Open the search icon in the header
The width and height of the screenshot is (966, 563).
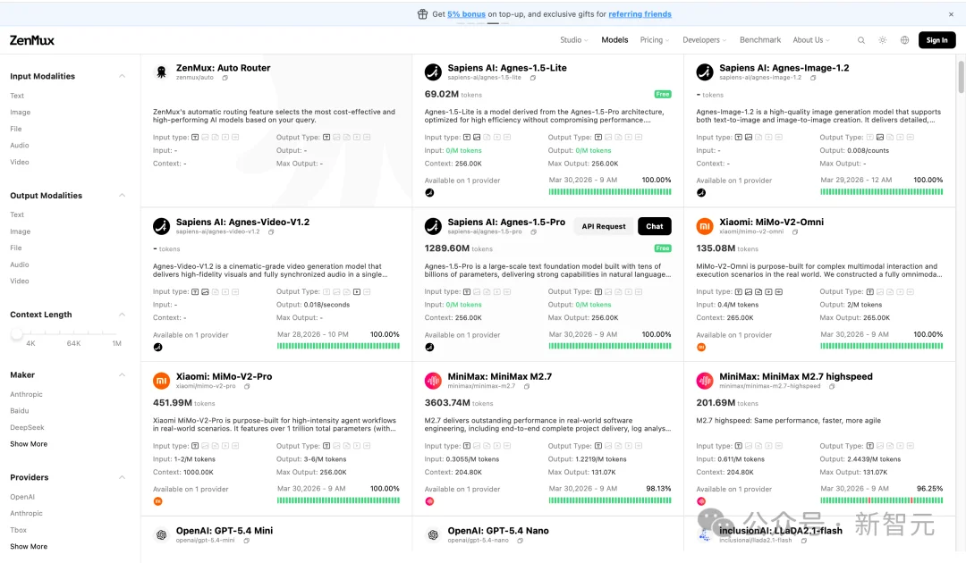coord(861,40)
